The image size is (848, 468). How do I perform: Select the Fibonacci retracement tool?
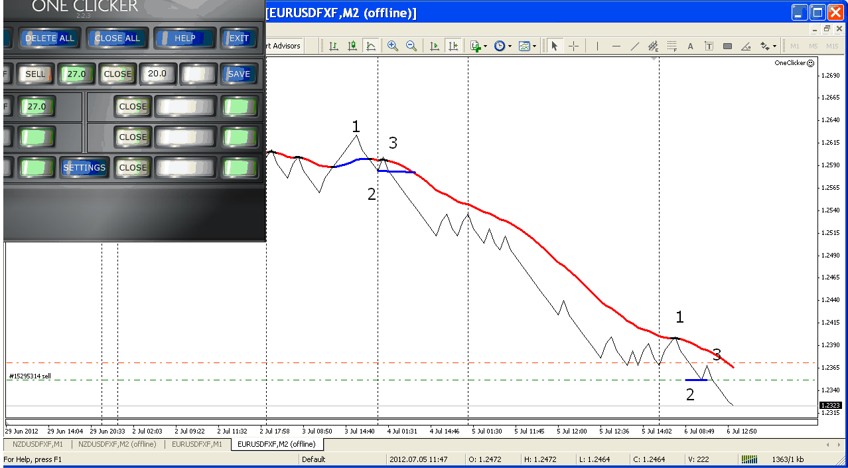[671, 46]
